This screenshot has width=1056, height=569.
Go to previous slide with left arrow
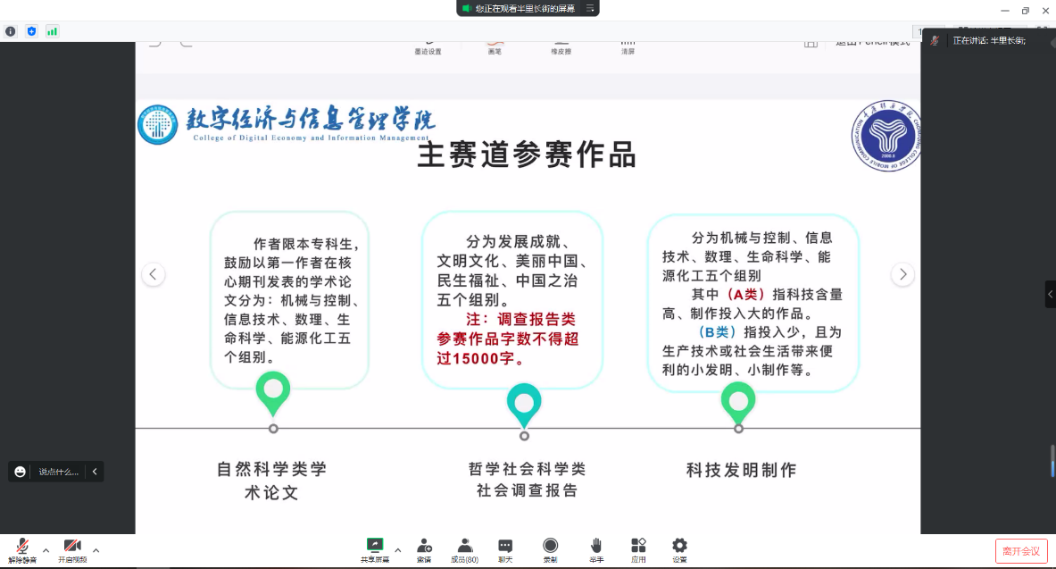(154, 274)
